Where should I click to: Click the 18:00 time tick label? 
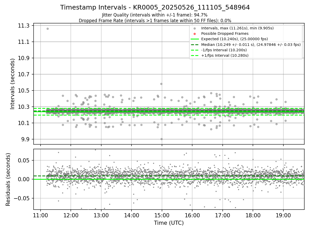[253, 215]
